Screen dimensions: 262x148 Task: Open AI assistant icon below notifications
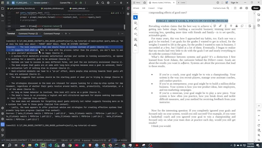(x=128, y=14)
